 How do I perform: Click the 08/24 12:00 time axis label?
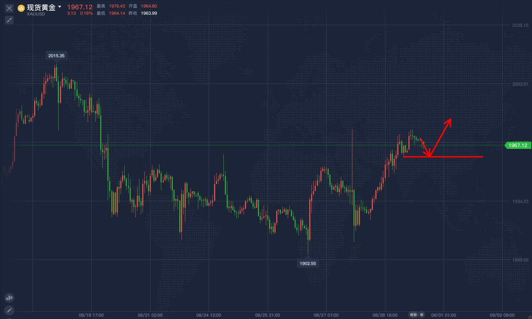coord(209,315)
